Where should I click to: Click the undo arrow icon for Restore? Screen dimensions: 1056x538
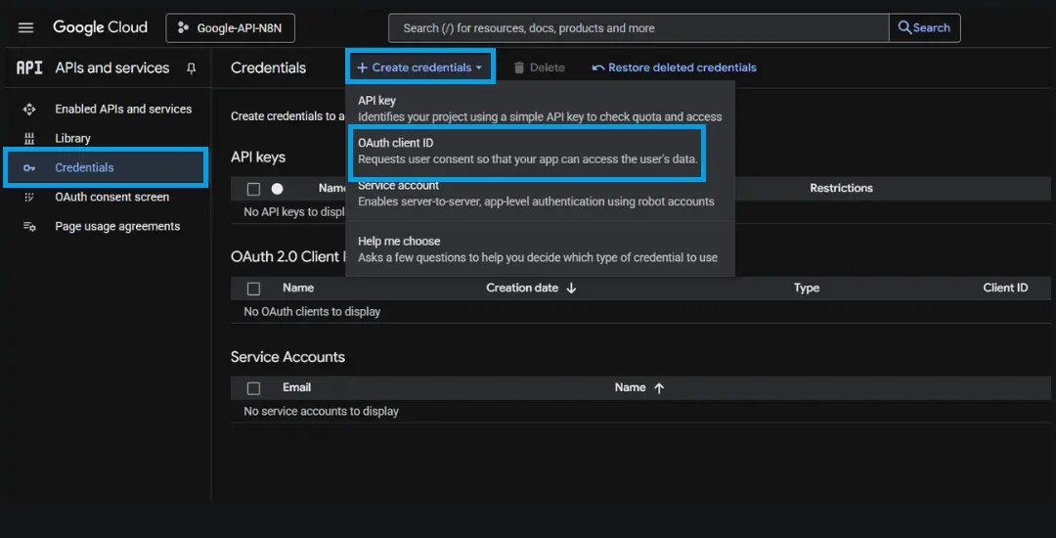(x=598, y=68)
